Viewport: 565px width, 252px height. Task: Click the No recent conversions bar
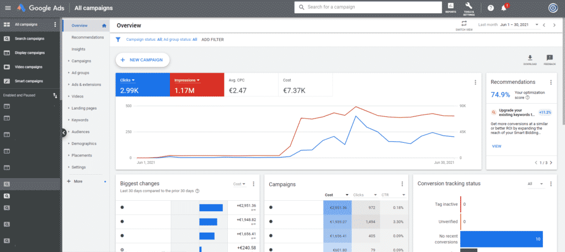[502, 239]
